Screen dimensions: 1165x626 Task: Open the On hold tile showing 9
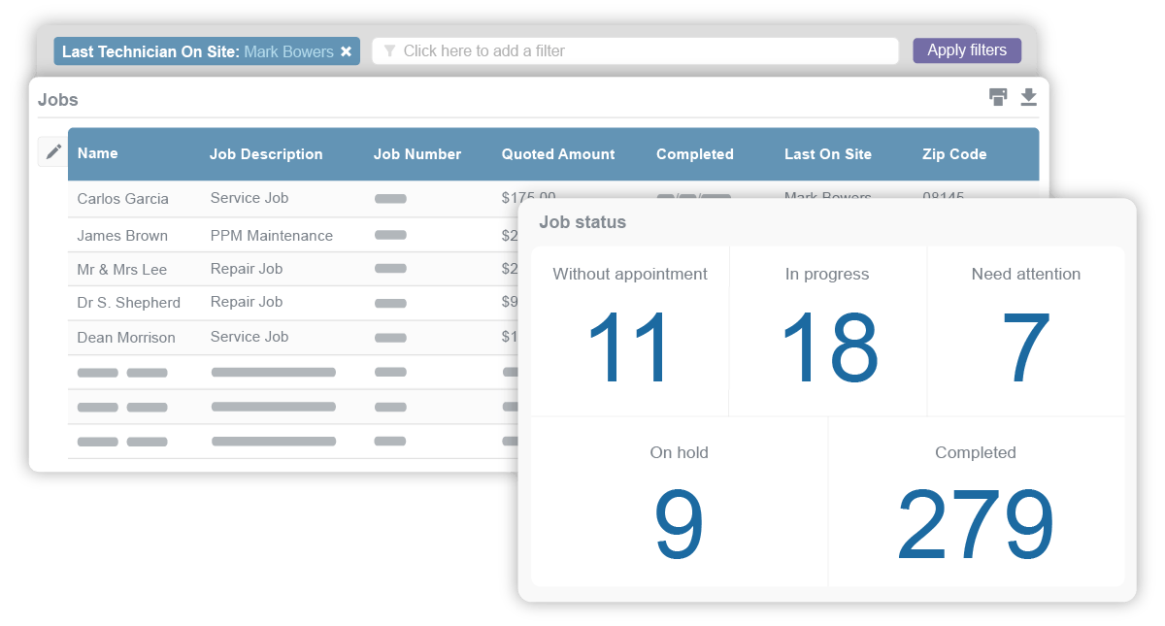point(679,502)
